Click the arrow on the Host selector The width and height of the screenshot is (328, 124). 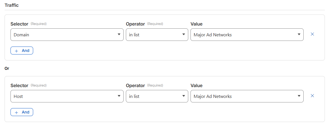[x=119, y=96]
